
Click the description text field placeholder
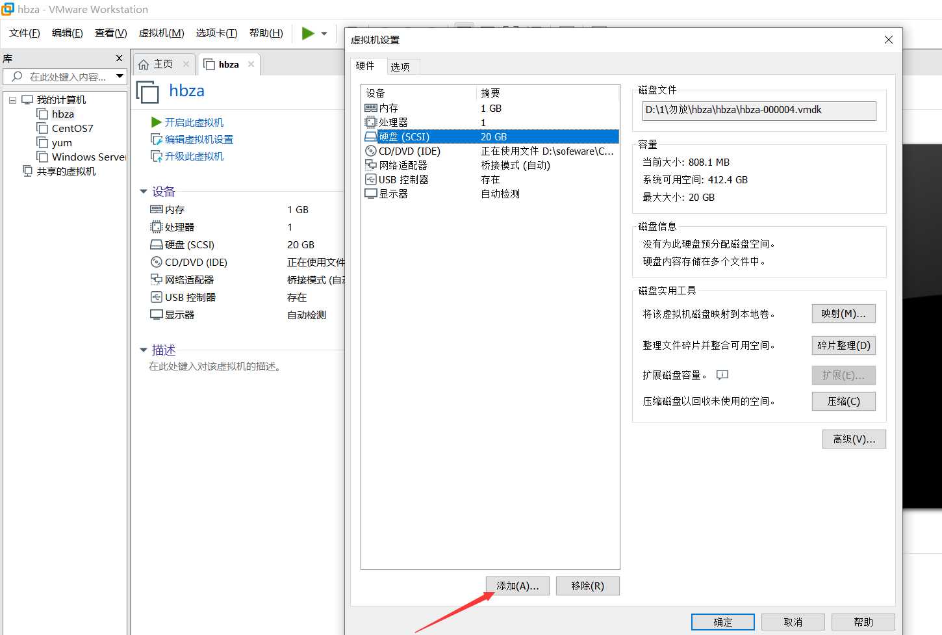(216, 367)
